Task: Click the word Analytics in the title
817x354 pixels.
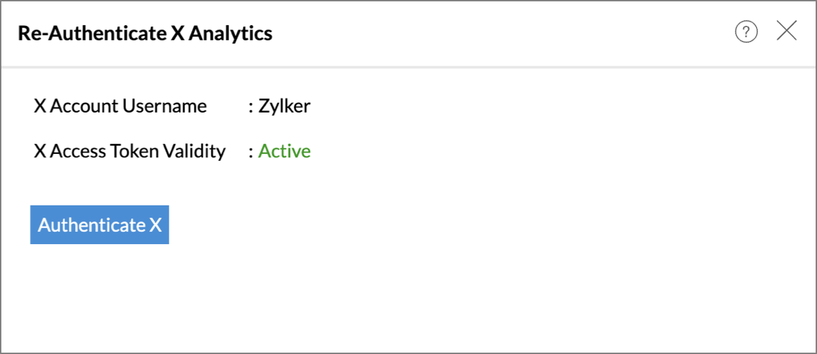Action: tap(231, 33)
